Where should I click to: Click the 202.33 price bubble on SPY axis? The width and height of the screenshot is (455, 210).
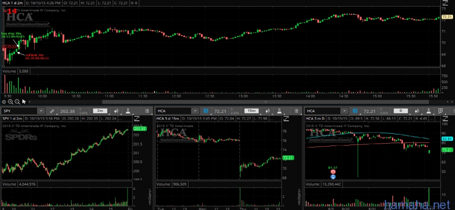tap(139, 128)
